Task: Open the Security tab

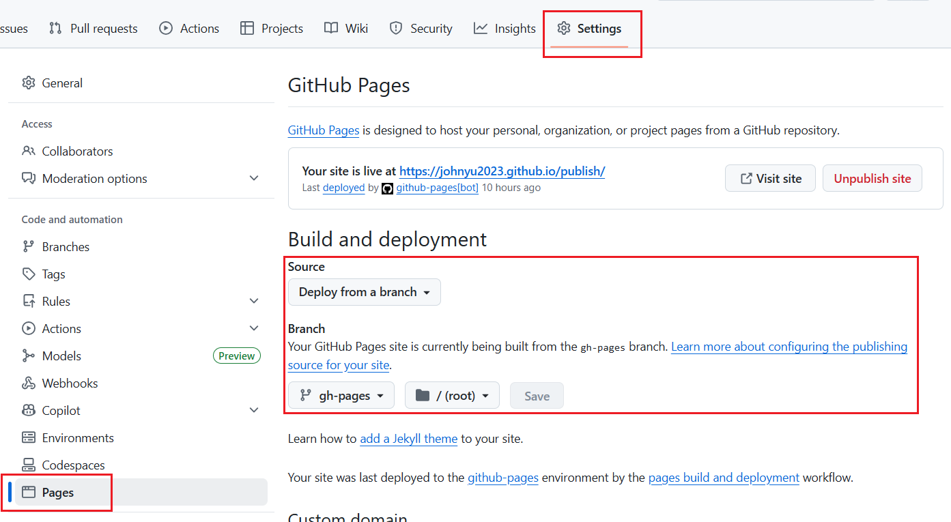Action: [421, 29]
